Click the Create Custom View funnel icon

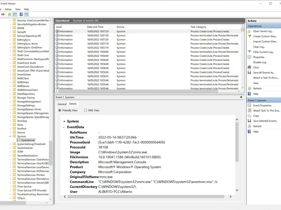click(249, 36)
